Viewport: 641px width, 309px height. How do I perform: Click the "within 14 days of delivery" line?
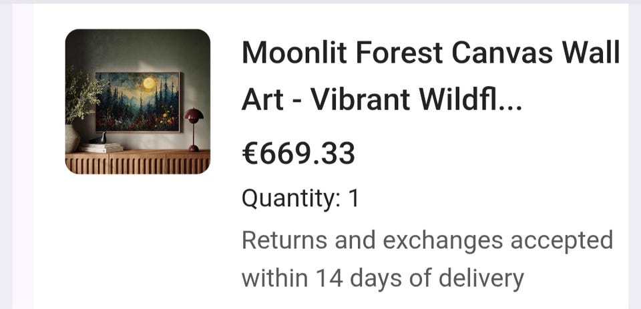click(383, 278)
